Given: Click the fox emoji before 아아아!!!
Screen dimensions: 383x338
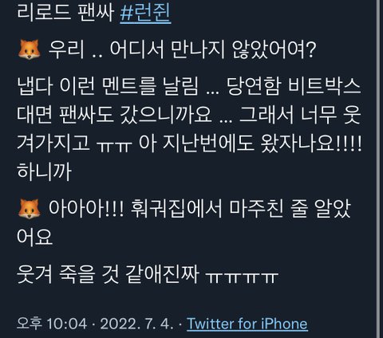Looking at the screenshot, I should tap(29, 209).
